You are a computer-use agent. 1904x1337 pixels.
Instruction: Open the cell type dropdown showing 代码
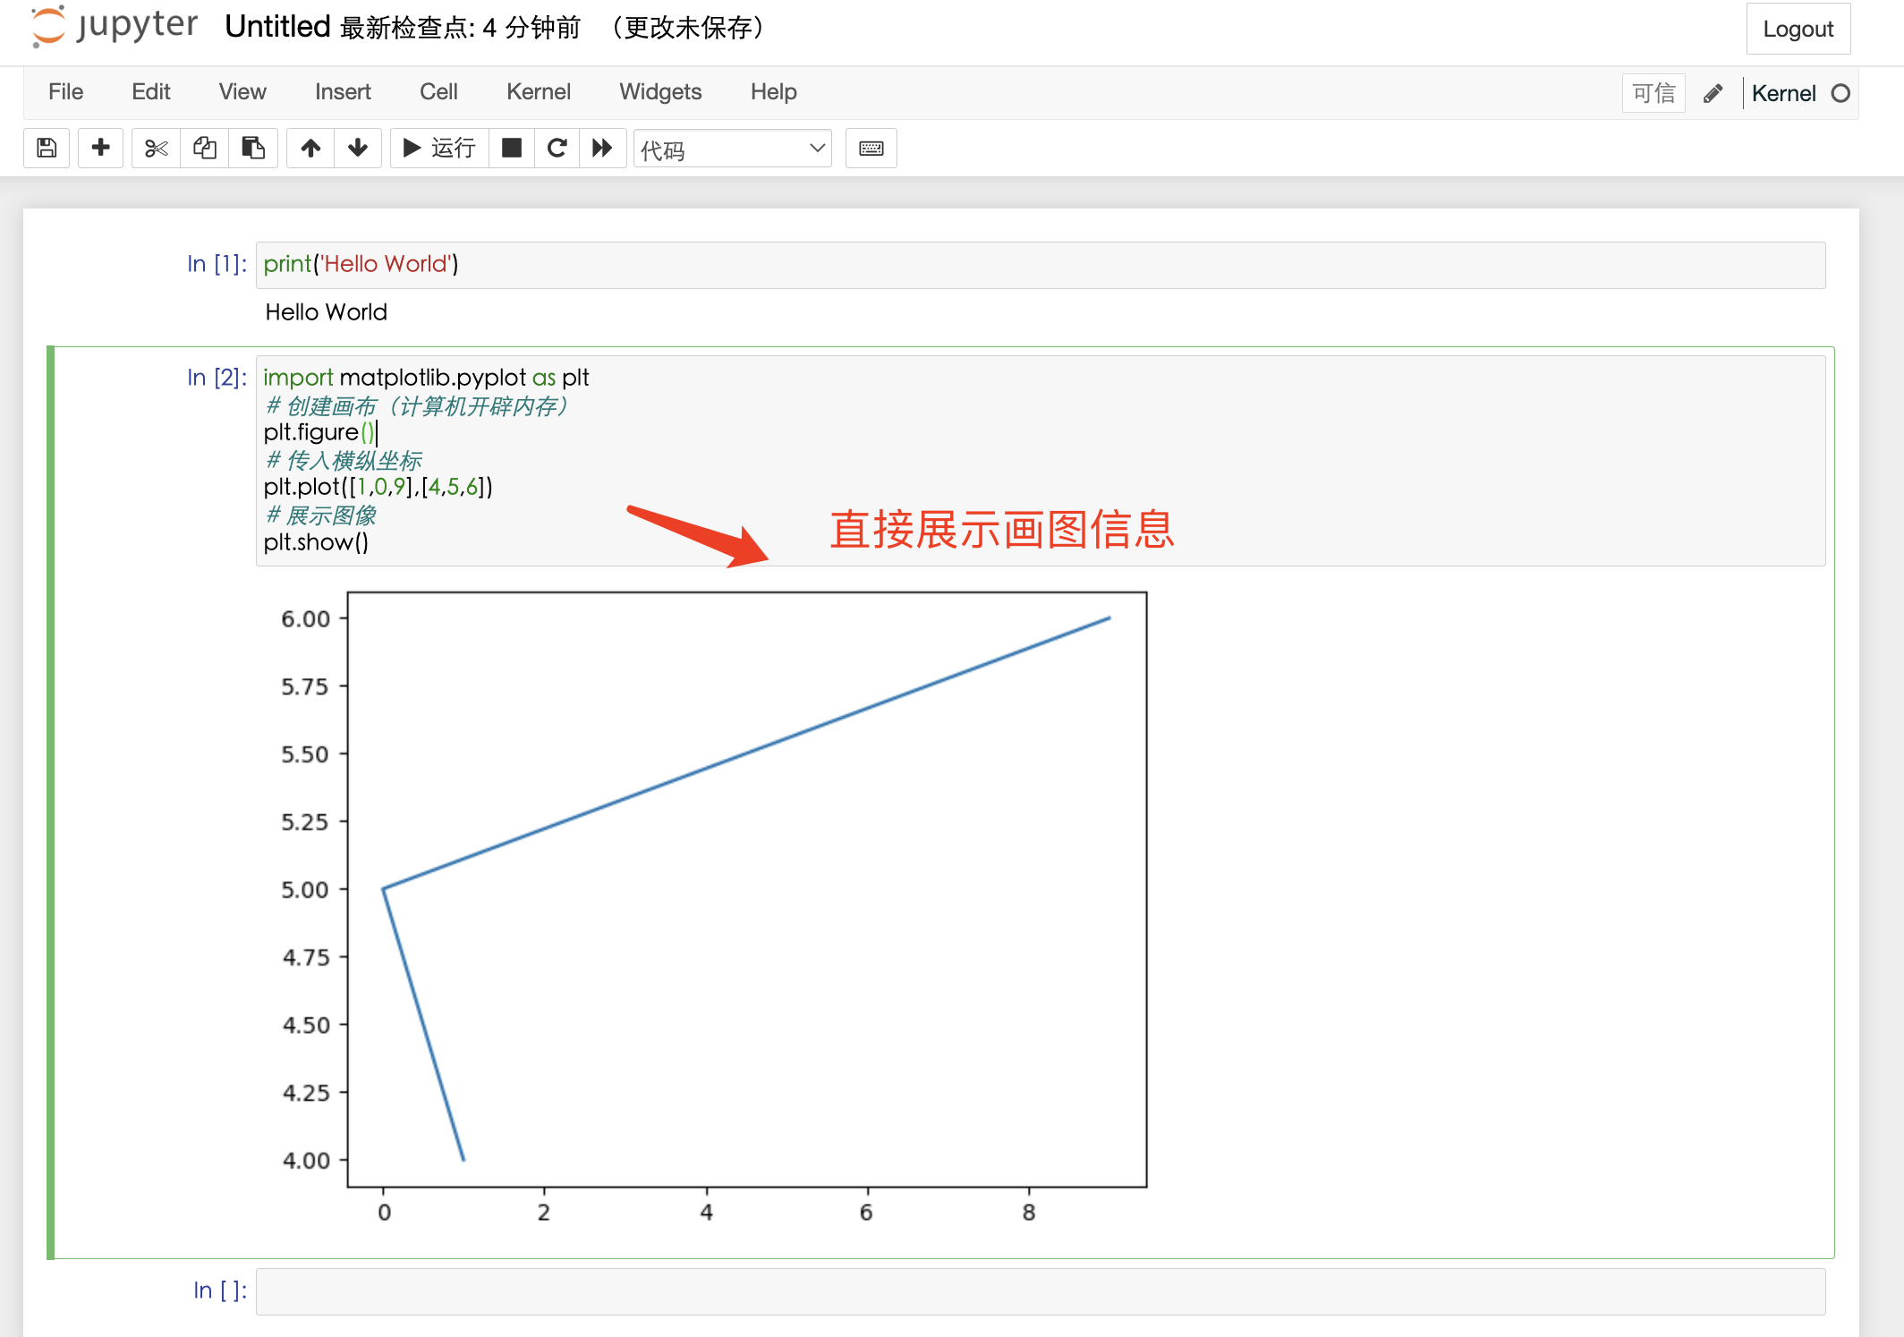732,149
